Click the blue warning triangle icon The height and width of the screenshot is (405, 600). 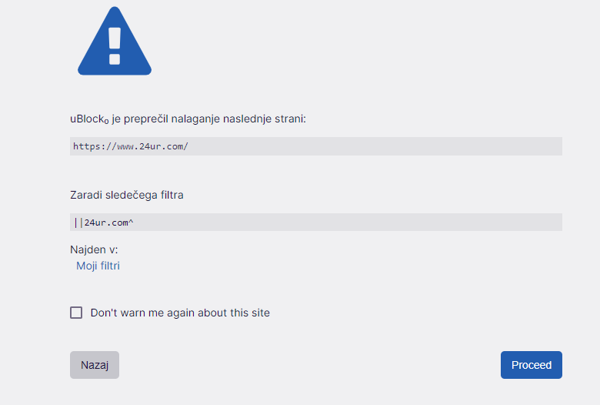click(x=115, y=42)
